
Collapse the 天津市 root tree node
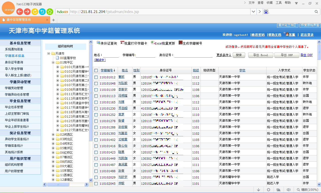(x=48, y=53)
